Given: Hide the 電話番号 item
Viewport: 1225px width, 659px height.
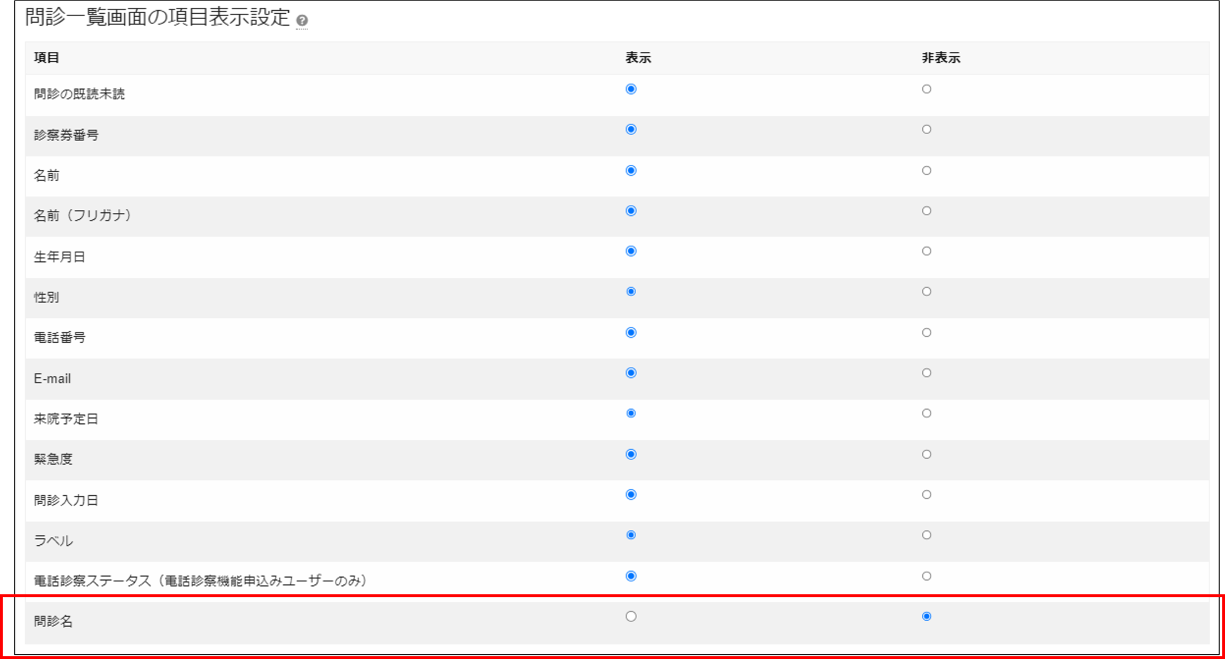Looking at the screenshot, I should pyautogui.click(x=926, y=332).
